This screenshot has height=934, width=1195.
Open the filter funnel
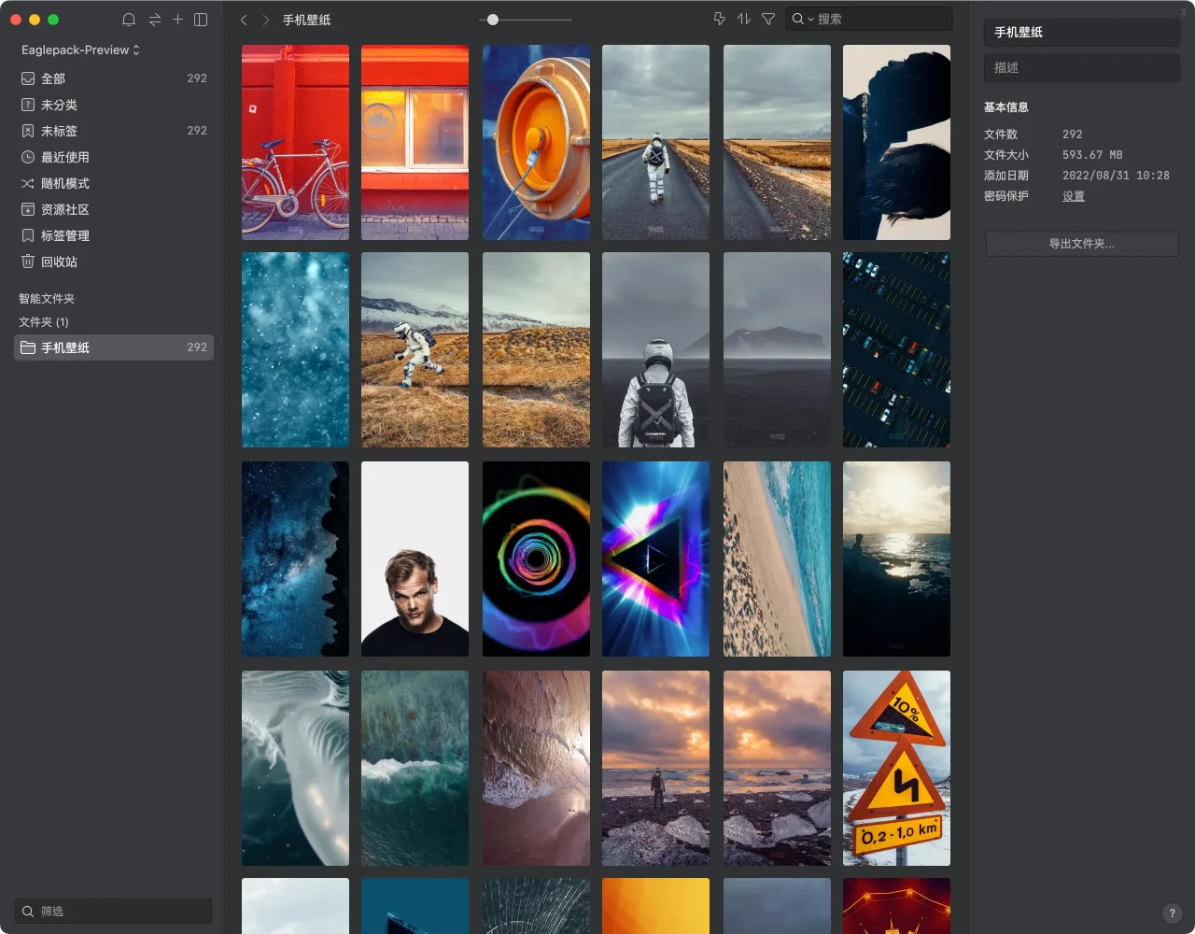point(768,19)
